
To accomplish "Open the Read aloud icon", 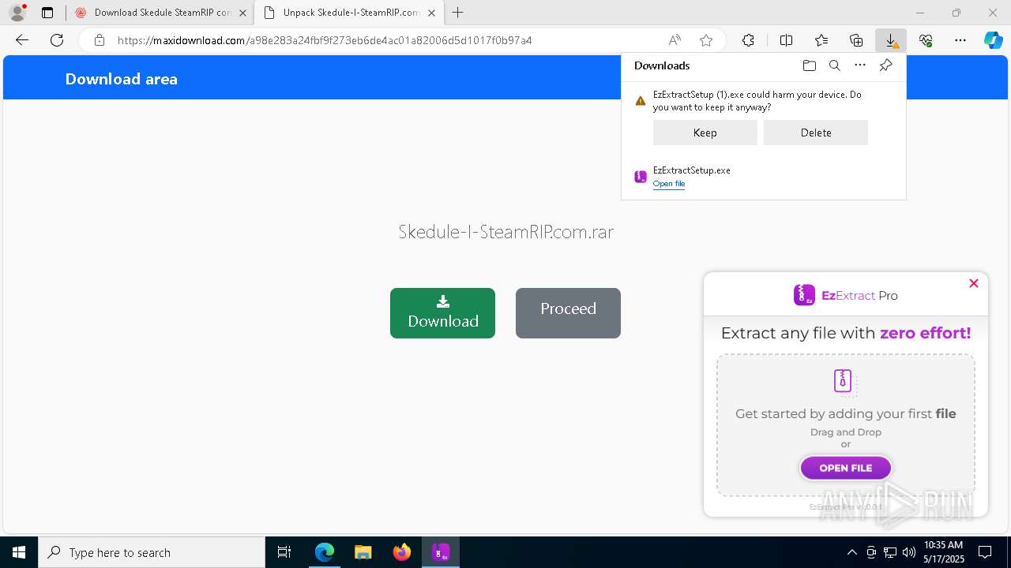I will 675,40.
